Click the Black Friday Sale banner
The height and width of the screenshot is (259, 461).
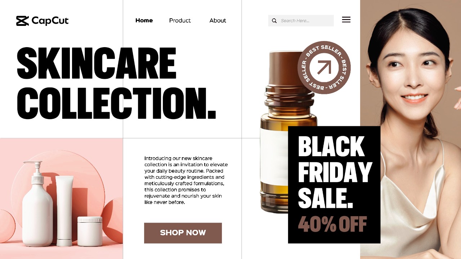click(x=334, y=185)
